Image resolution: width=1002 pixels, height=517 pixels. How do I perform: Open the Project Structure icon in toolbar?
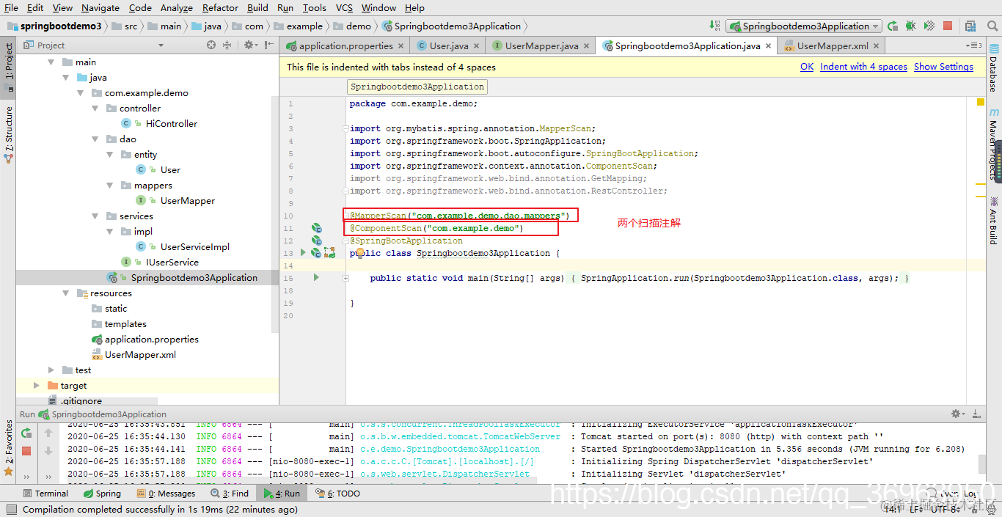971,26
